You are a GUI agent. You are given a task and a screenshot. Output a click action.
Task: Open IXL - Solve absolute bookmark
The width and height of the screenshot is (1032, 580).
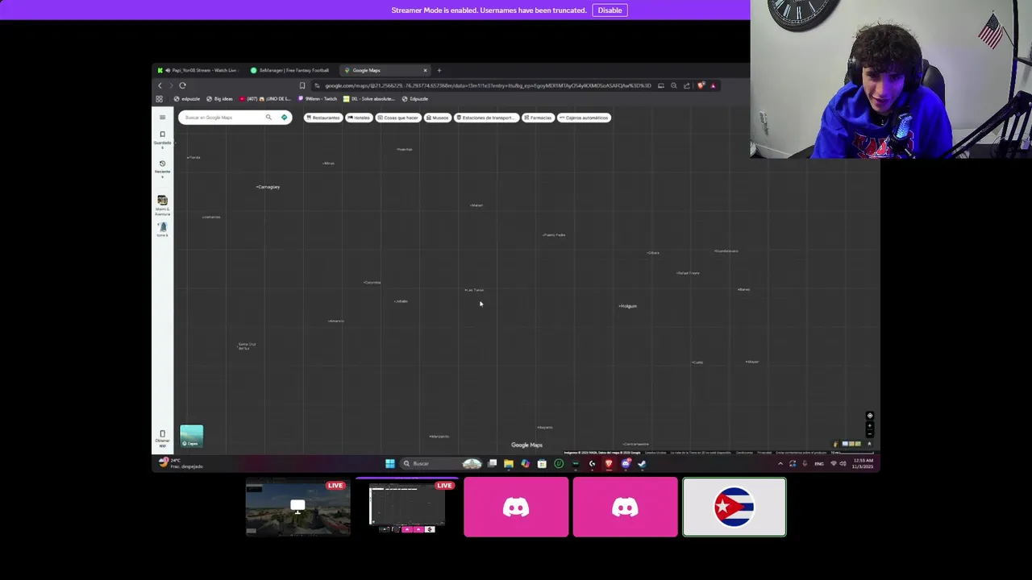(368, 99)
